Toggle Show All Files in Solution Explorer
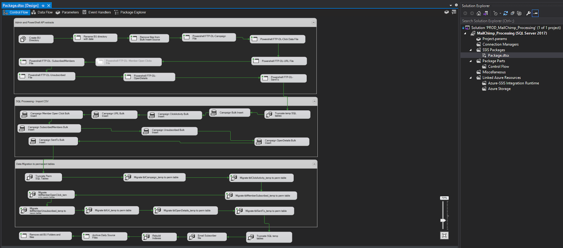563x248 pixels. [519, 13]
